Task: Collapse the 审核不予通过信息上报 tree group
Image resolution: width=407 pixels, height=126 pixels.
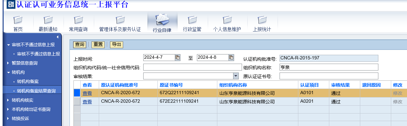Action: coord(9,45)
